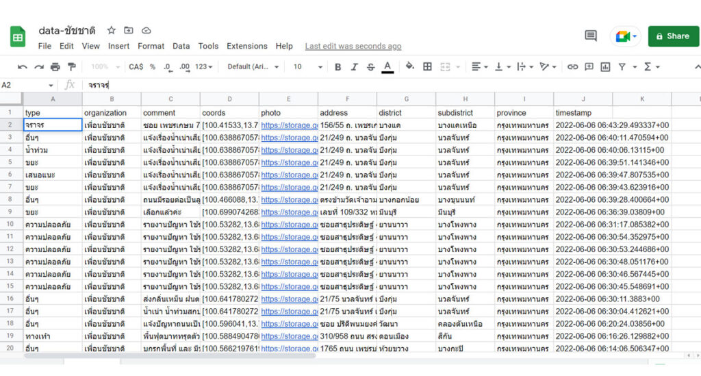701x376 pixels.
Task: Decrease decimal places
Action: pos(168,67)
